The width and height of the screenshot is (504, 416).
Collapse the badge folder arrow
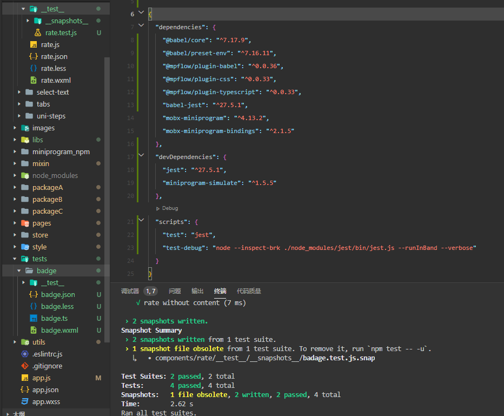[19, 270]
